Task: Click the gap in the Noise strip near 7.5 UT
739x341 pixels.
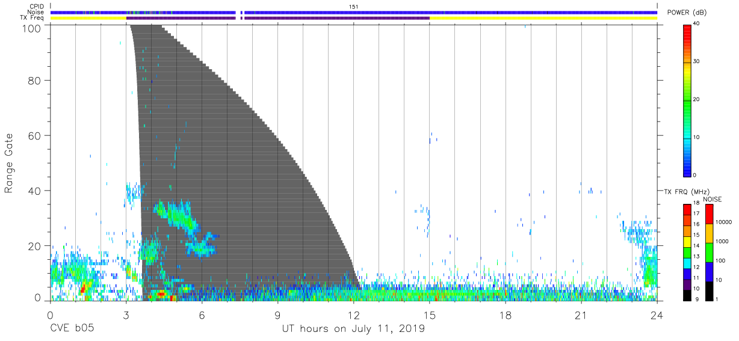Action: pos(238,12)
